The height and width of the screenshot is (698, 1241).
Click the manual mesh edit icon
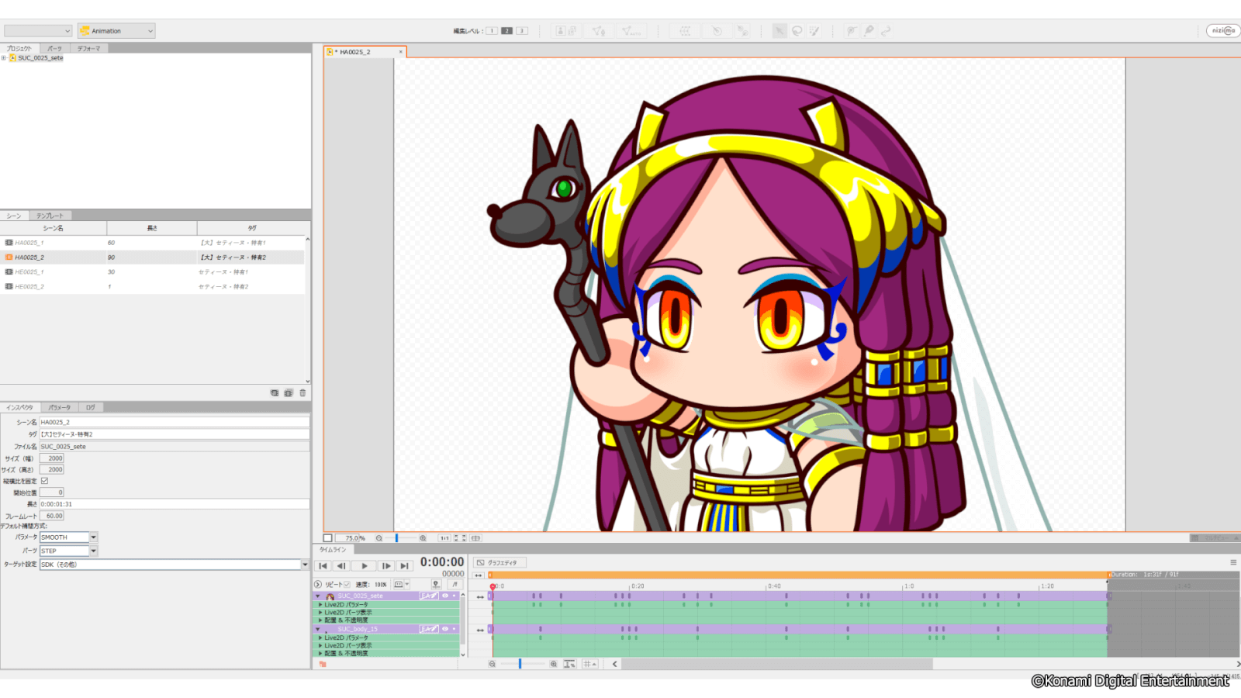(x=599, y=31)
